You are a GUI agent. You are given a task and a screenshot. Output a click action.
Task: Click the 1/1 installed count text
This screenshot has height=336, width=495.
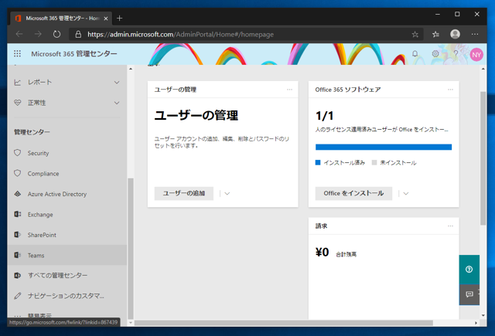pyautogui.click(x=324, y=116)
